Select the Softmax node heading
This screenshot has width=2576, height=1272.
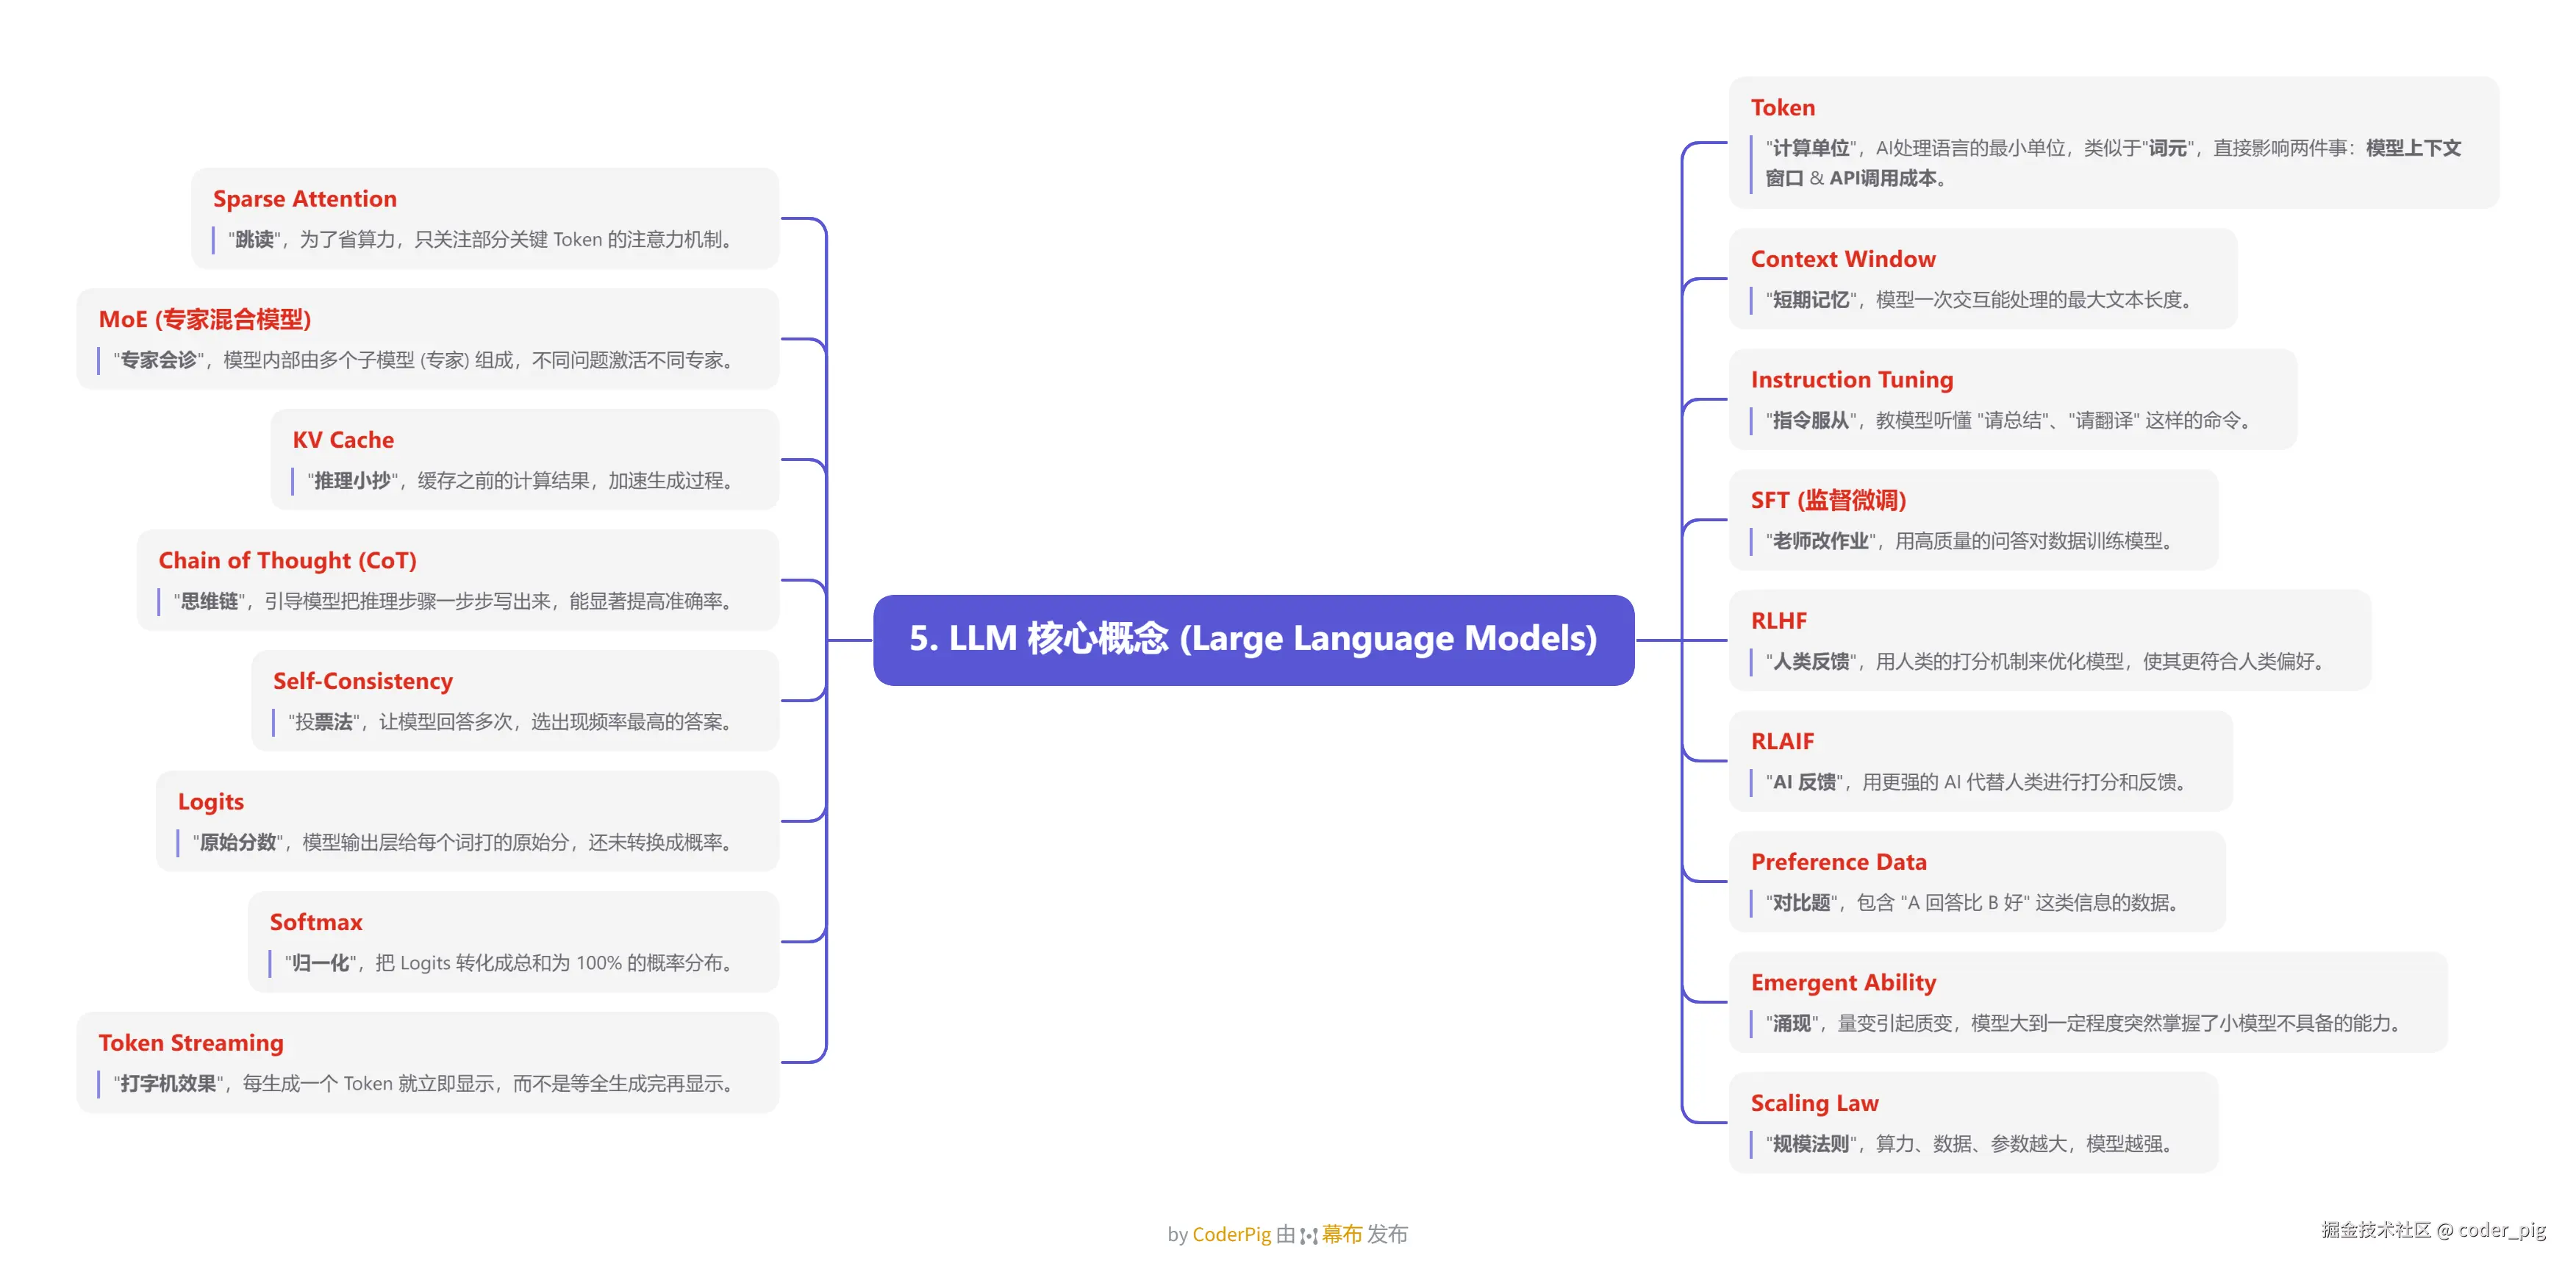(316, 922)
